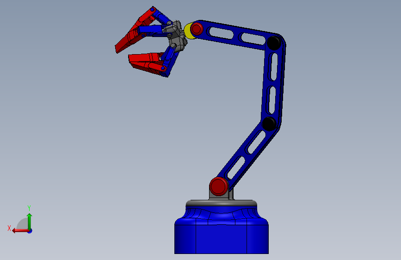Click the 'X' axis label text

pos(9,228)
